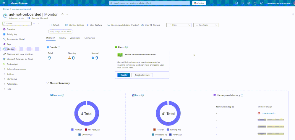The width and height of the screenshot is (295, 140).
Task: Open the Azure portal hamburger menu
Action: (4, 3)
